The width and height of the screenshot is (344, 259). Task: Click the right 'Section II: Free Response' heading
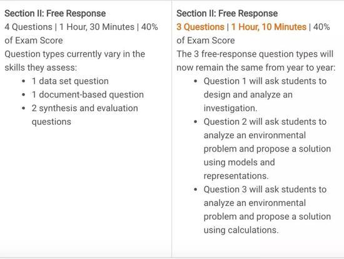(x=227, y=14)
